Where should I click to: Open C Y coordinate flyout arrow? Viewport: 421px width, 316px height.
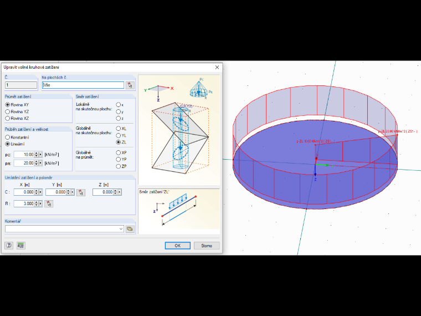pyautogui.click(x=73, y=192)
